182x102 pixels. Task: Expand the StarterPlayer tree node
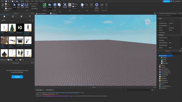click(158, 80)
